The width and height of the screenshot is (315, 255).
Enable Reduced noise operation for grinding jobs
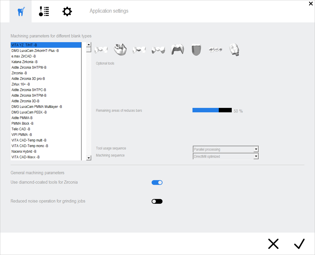pos(157,201)
